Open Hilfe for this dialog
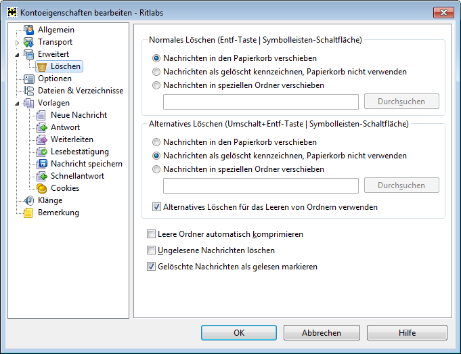Screen dimensions: 461x354 pyautogui.click(x=407, y=333)
